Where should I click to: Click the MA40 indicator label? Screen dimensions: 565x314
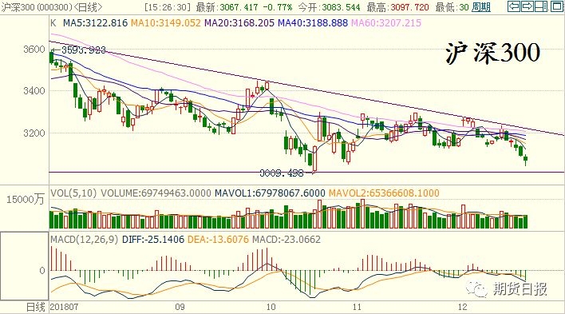[x=313, y=23]
